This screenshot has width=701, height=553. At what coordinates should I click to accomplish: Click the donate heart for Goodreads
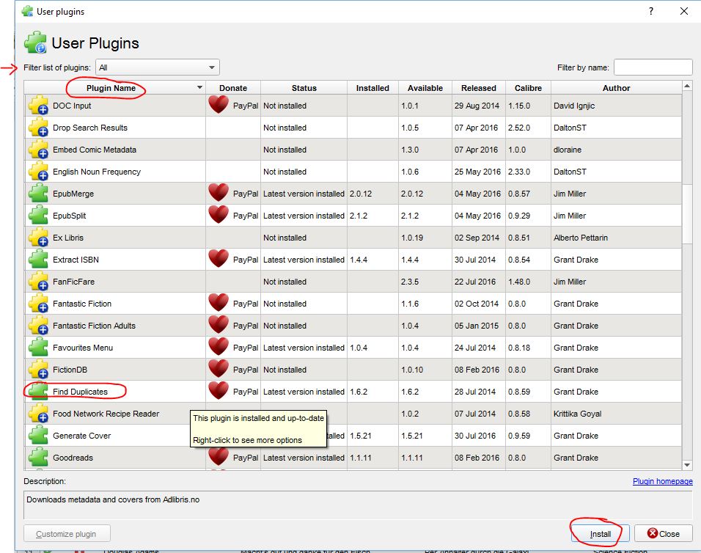[219, 456]
